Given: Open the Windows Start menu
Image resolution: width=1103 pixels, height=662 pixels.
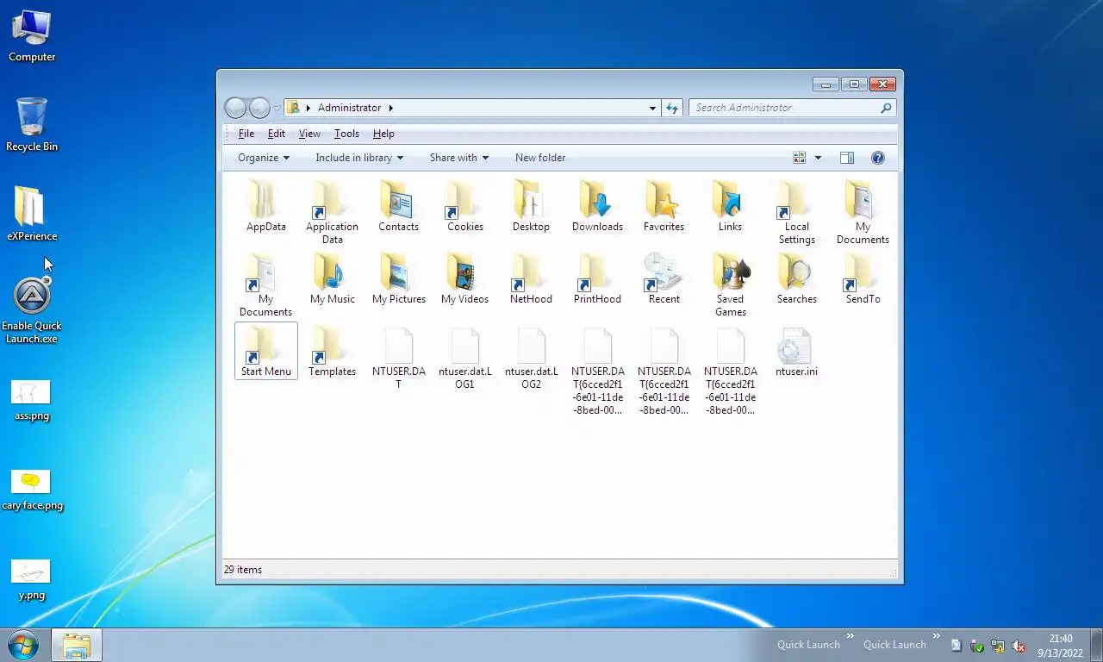Looking at the screenshot, I should click(22, 644).
